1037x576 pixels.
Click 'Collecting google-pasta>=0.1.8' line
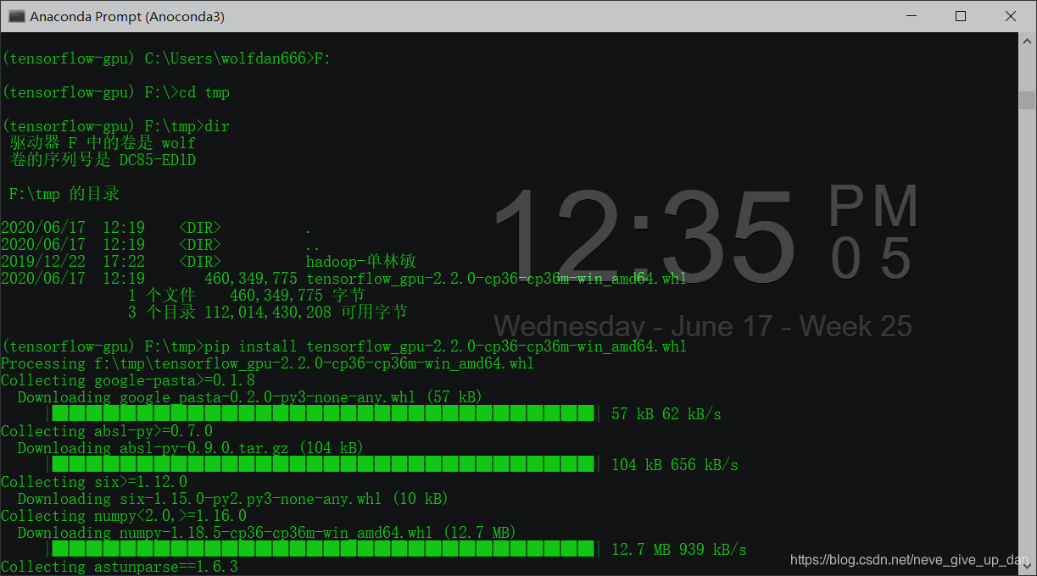coord(127,380)
